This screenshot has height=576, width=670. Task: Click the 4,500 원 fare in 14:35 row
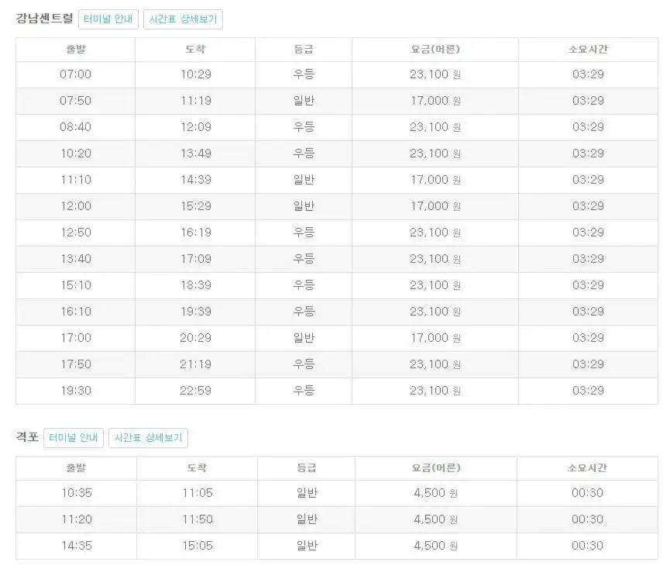tap(435, 546)
